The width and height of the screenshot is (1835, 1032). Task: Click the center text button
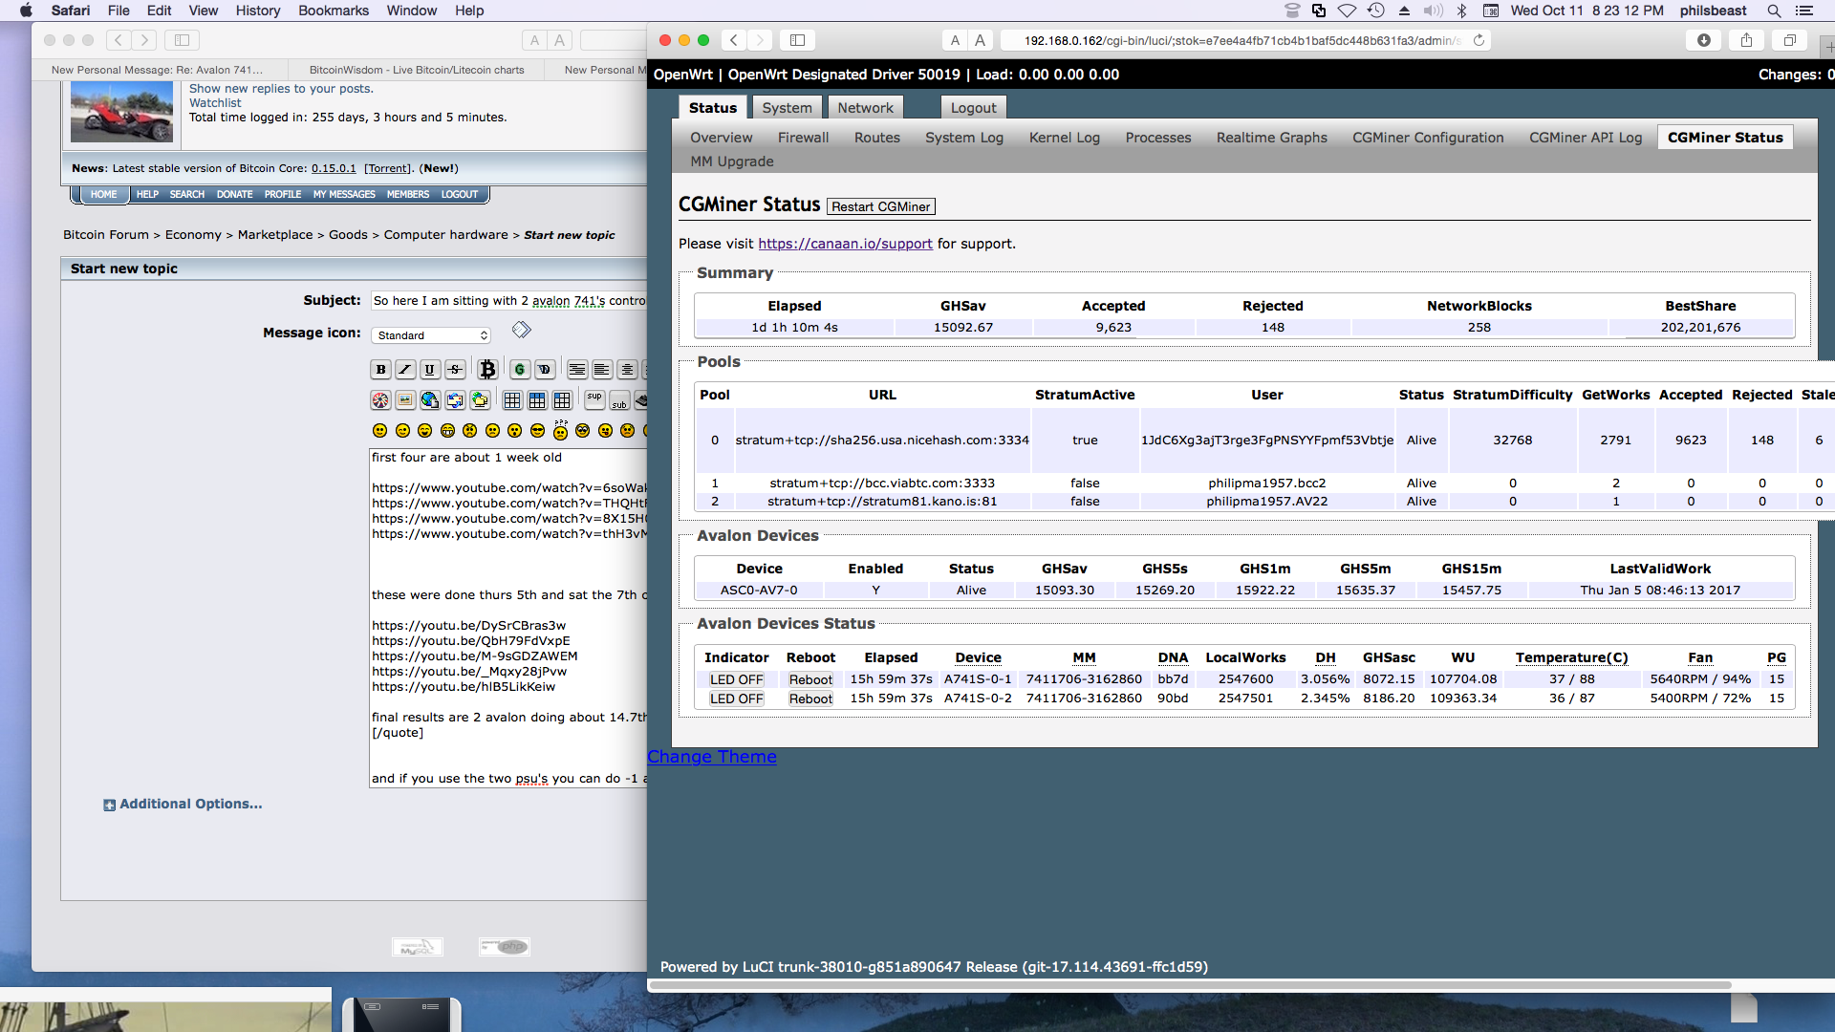pos(626,370)
